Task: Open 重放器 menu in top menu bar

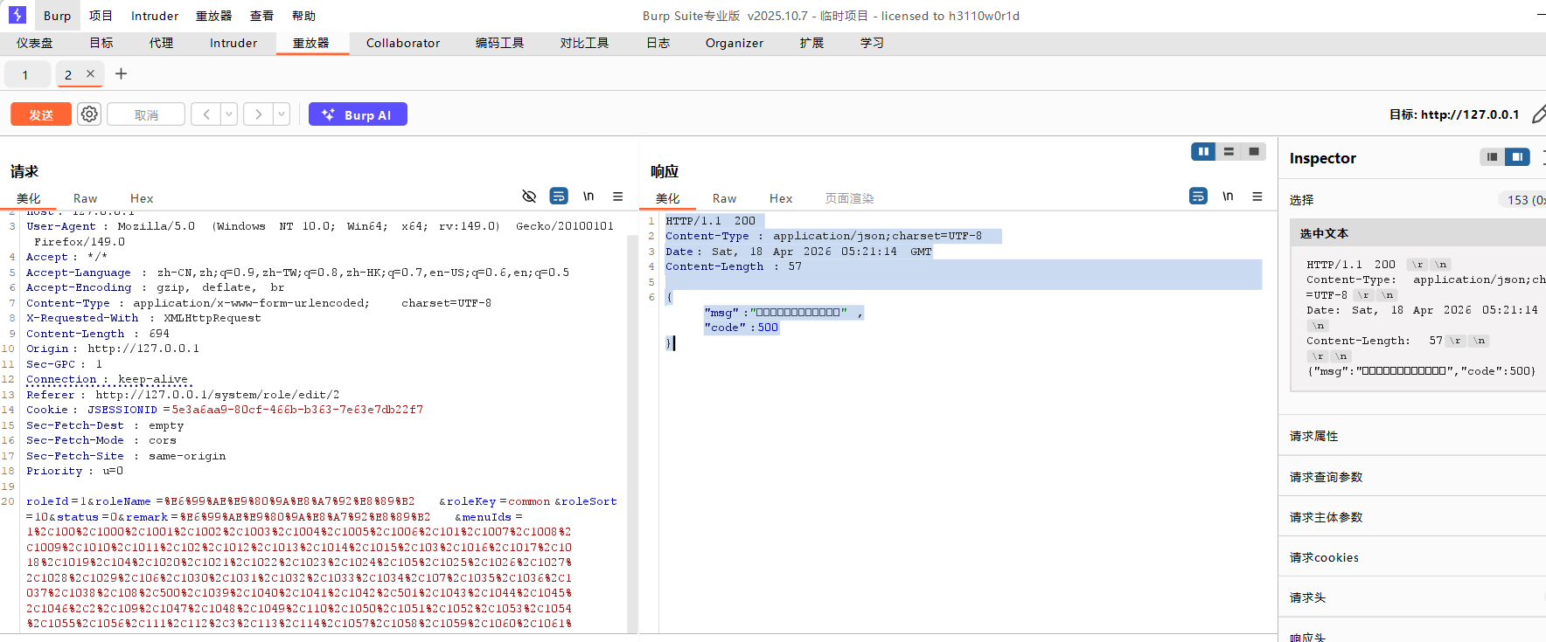Action: tap(213, 16)
